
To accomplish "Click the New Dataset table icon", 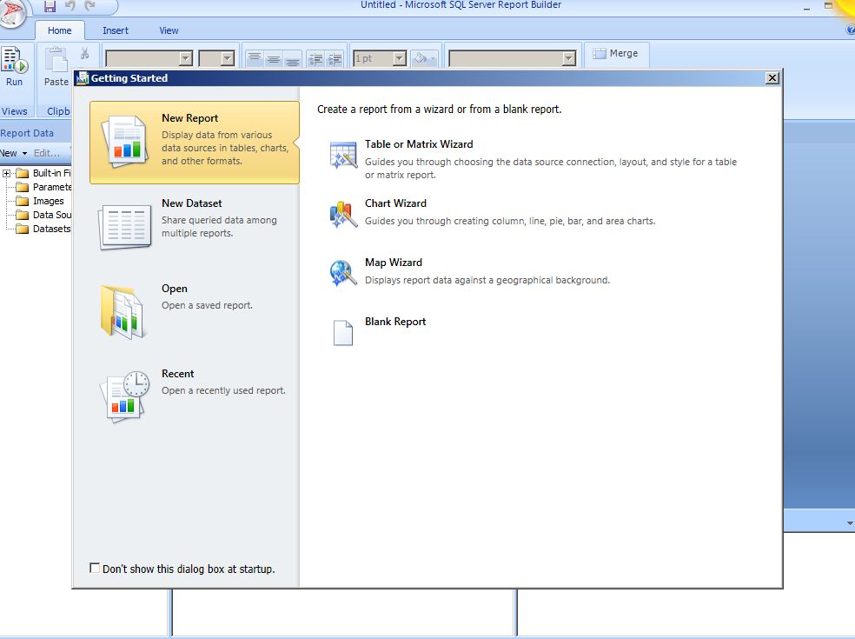I will tap(125, 226).
